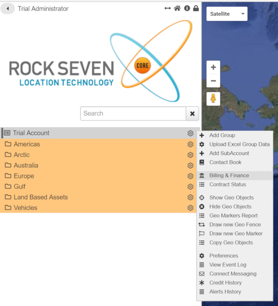This screenshot has width=278, height=306.
Task: Click the Rock Seven Core logo
Action: click(101, 61)
